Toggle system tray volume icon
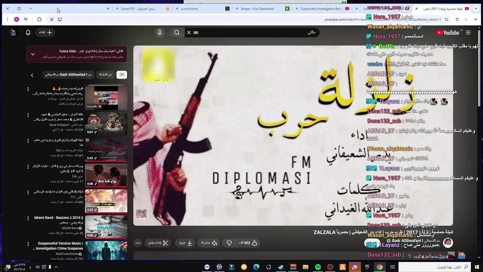Image resolution: width=483 pixels, height=272 pixels. (x=37, y=267)
